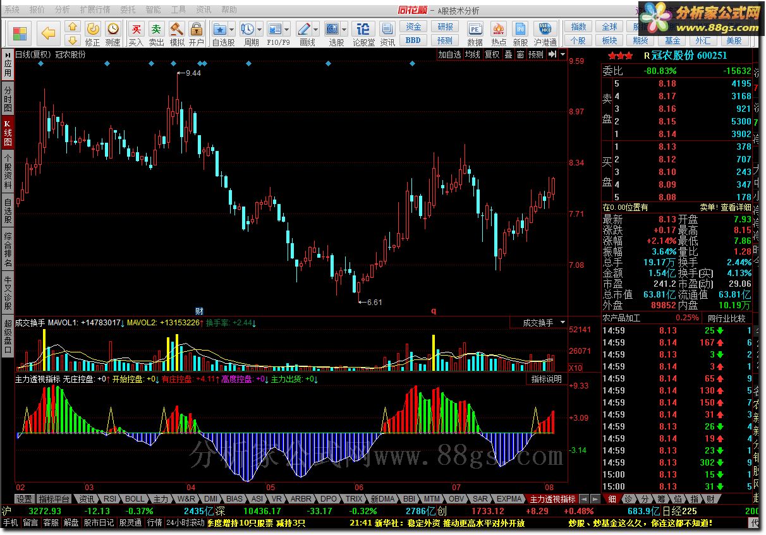The width and height of the screenshot is (766, 535).
Task: Click the 卖出 sell icon
Action: coord(156,28)
